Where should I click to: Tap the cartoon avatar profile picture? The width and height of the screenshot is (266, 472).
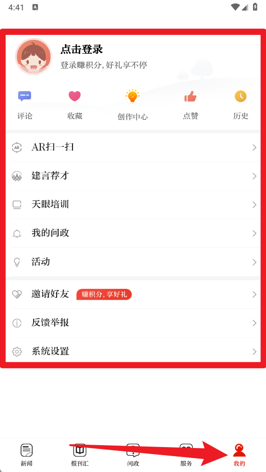34,56
